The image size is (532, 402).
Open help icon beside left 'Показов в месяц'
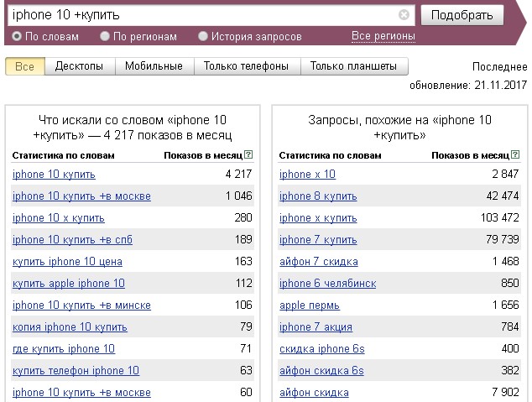(x=248, y=154)
